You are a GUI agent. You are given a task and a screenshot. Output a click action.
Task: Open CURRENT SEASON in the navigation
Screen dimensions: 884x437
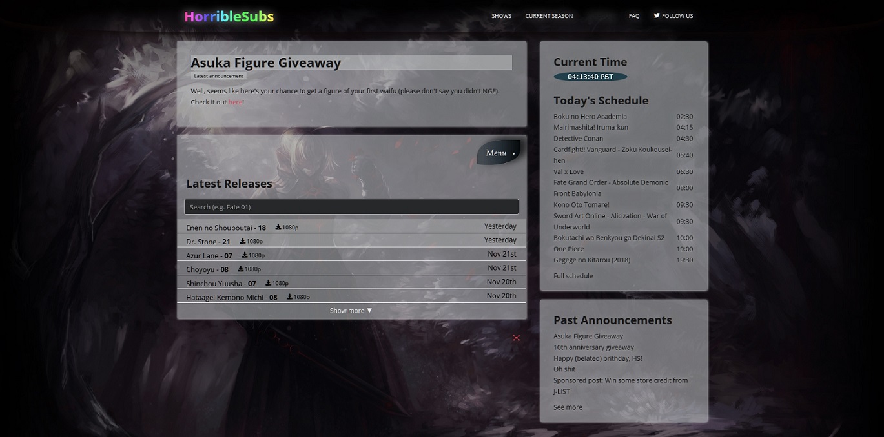tap(549, 16)
